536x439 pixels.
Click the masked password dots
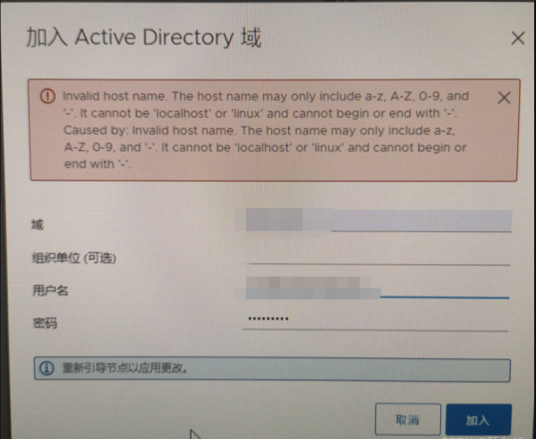(268, 319)
